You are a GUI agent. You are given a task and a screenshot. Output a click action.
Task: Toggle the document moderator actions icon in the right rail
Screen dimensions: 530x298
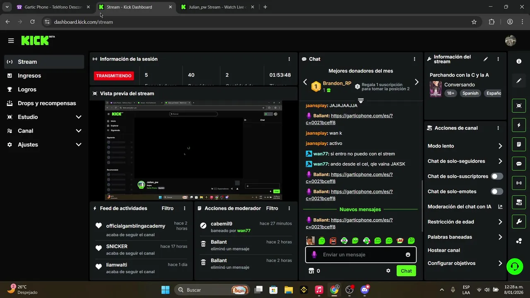coord(519,144)
